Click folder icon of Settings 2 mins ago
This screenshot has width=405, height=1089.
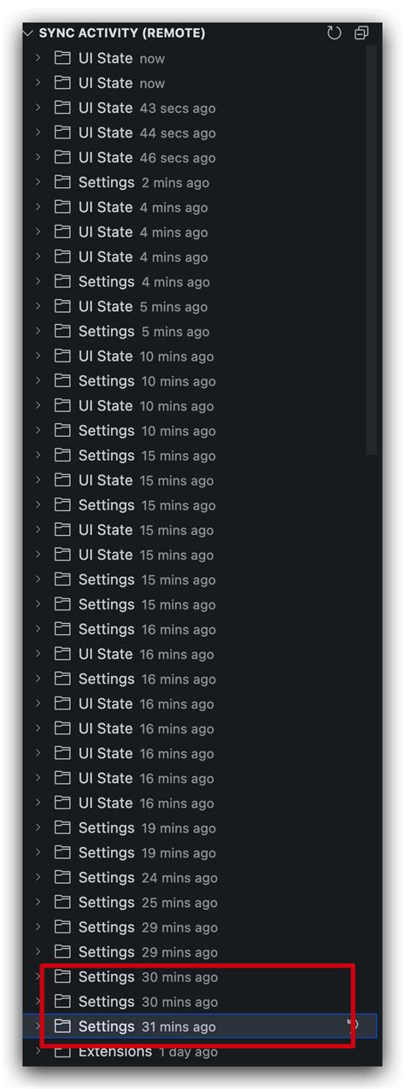[x=62, y=182]
